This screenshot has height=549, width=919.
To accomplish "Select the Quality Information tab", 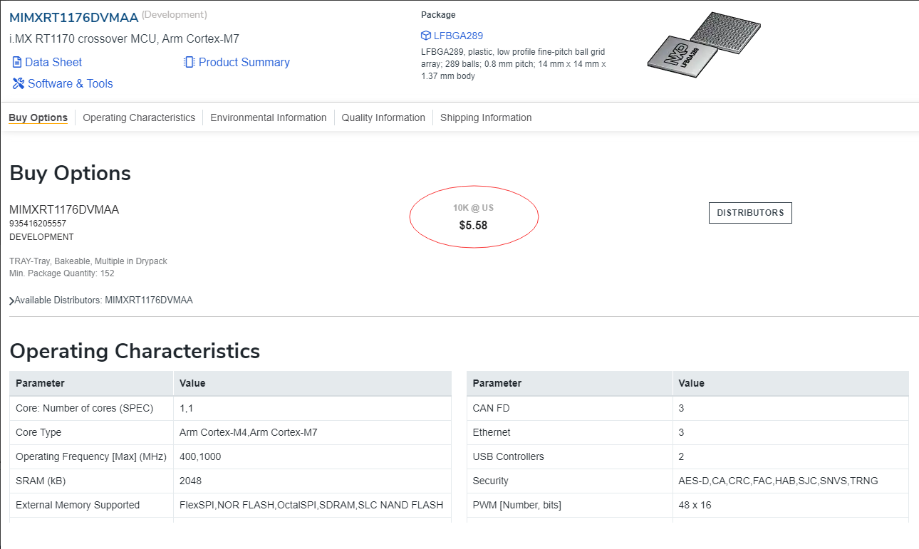I will 383,117.
